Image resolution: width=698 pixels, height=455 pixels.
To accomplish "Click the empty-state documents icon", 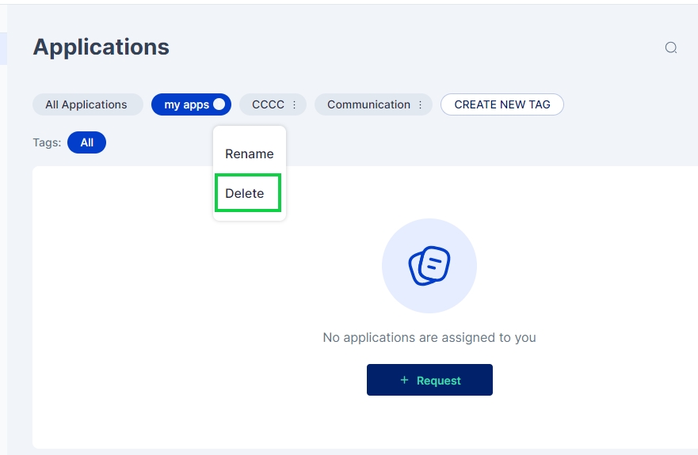I will (429, 266).
